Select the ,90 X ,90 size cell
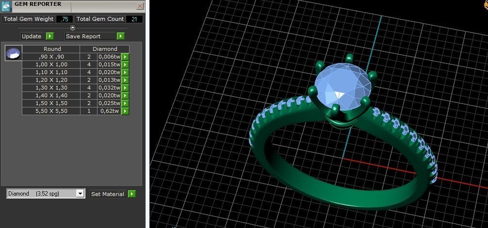Screen dimensions: 488x228 51,57
